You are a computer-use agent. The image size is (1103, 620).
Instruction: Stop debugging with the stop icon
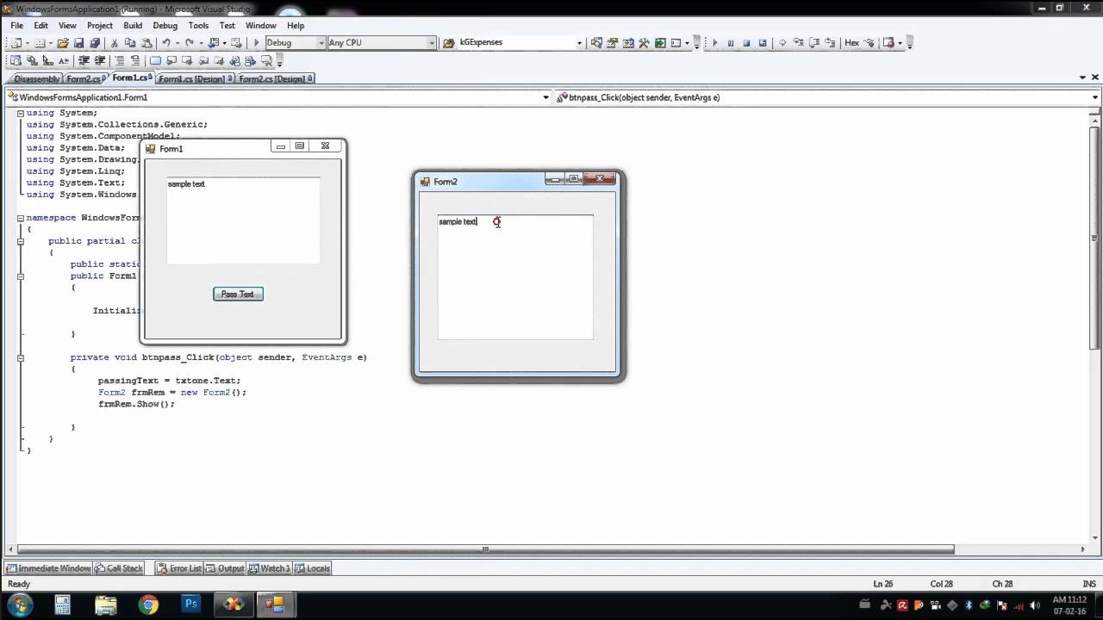coord(746,42)
